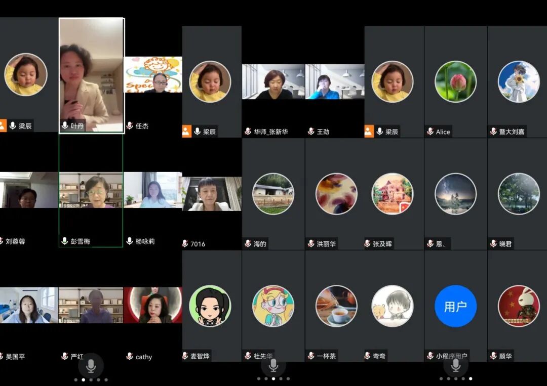The height and width of the screenshot is (386, 547).
Task: Click muted mic icon next to 洪丽华
Action: click(311, 243)
